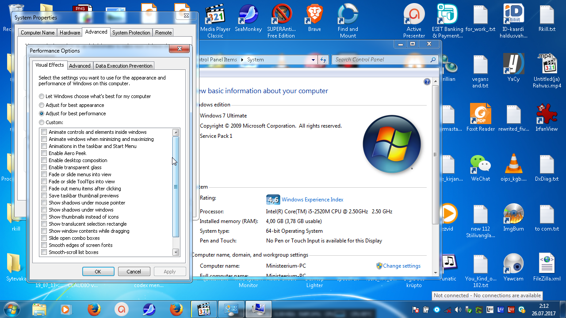Click the Firefox icon in the taskbar
The height and width of the screenshot is (318, 566).
(x=94, y=309)
